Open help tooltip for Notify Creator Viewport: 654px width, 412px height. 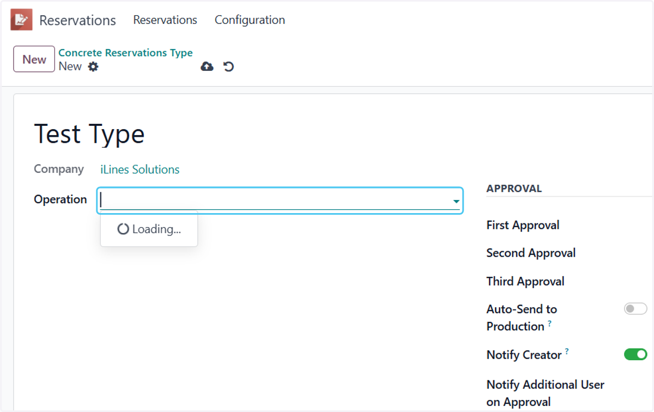click(x=567, y=352)
